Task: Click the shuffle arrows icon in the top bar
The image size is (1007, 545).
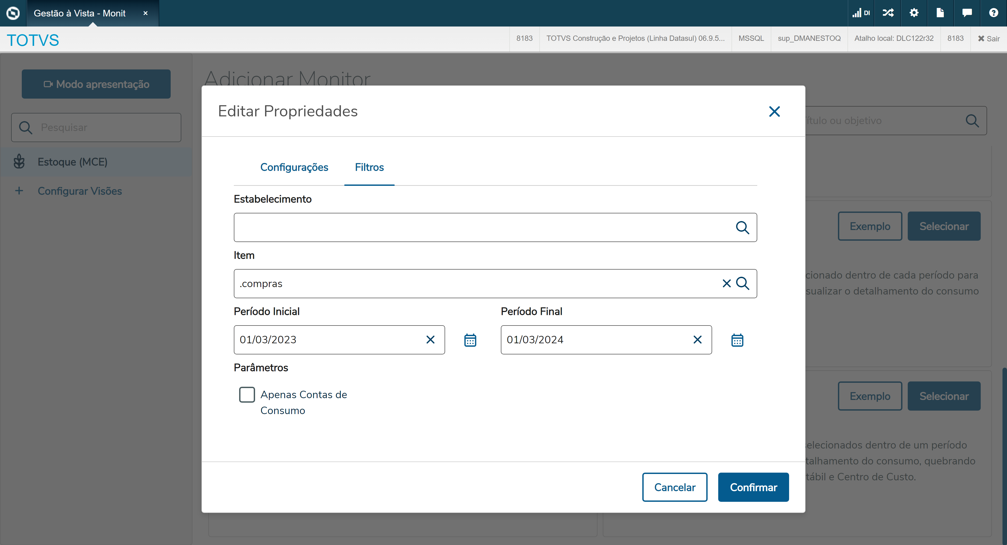Action: (x=888, y=13)
